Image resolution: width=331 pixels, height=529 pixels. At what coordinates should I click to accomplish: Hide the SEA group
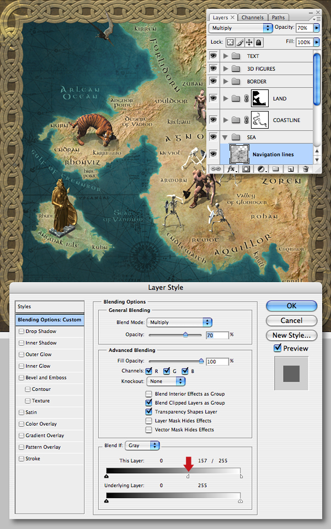pos(213,137)
